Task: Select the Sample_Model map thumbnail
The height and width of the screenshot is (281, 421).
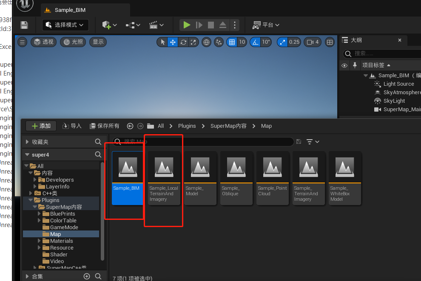Action: pos(200,178)
